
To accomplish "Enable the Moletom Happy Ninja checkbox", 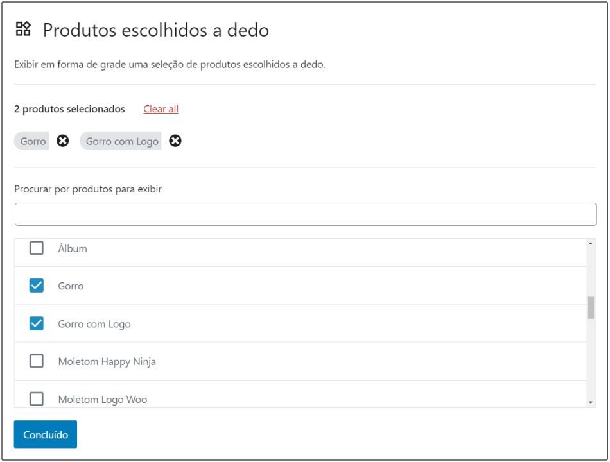I will pyautogui.click(x=37, y=361).
